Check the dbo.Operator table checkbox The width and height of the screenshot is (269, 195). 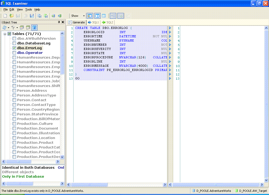pos(14,53)
